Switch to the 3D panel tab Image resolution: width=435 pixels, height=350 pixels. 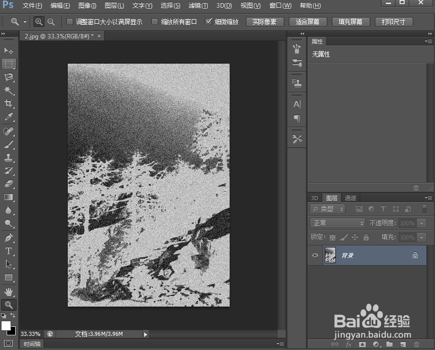pyautogui.click(x=314, y=197)
